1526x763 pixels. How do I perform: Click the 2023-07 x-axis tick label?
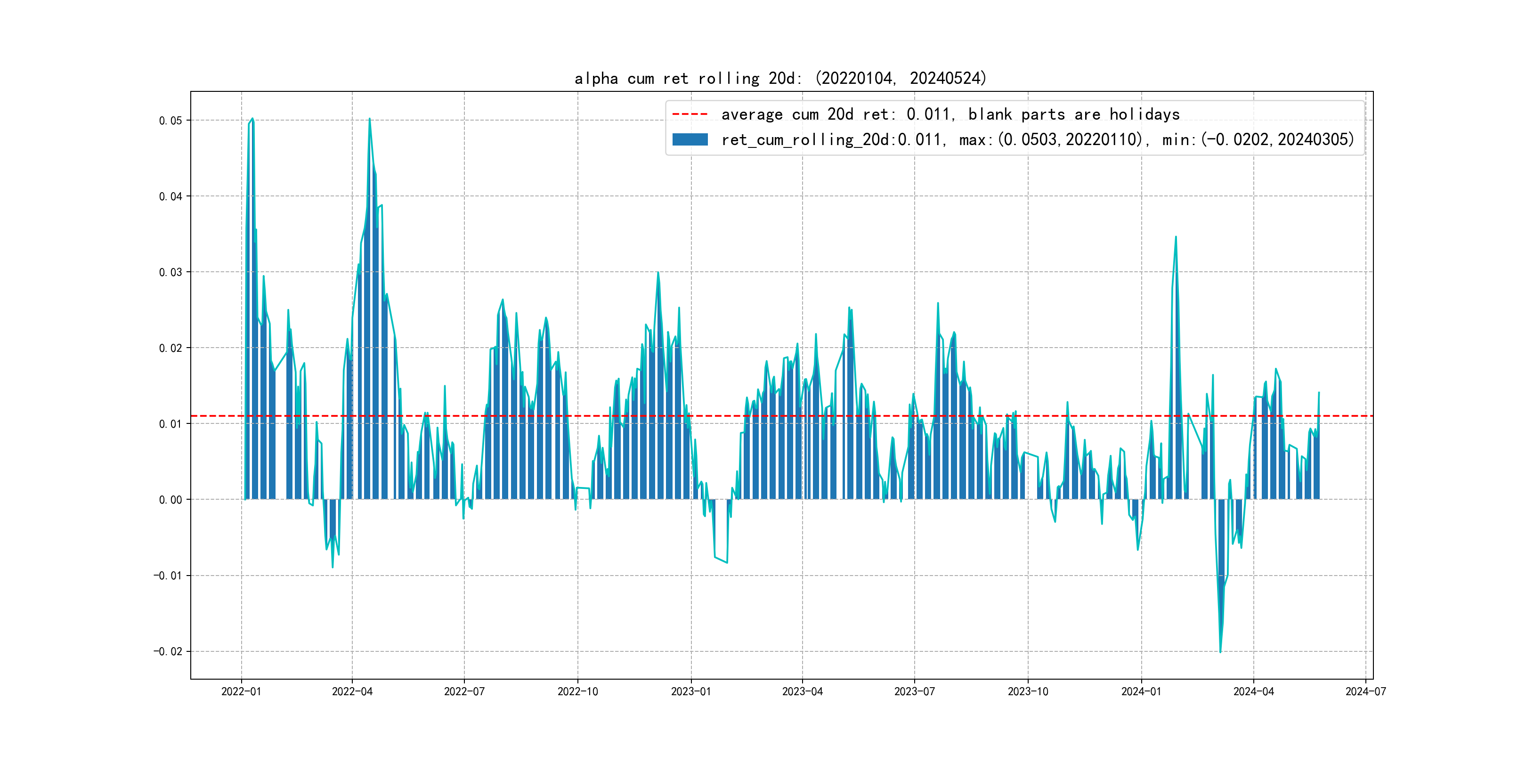(x=914, y=691)
